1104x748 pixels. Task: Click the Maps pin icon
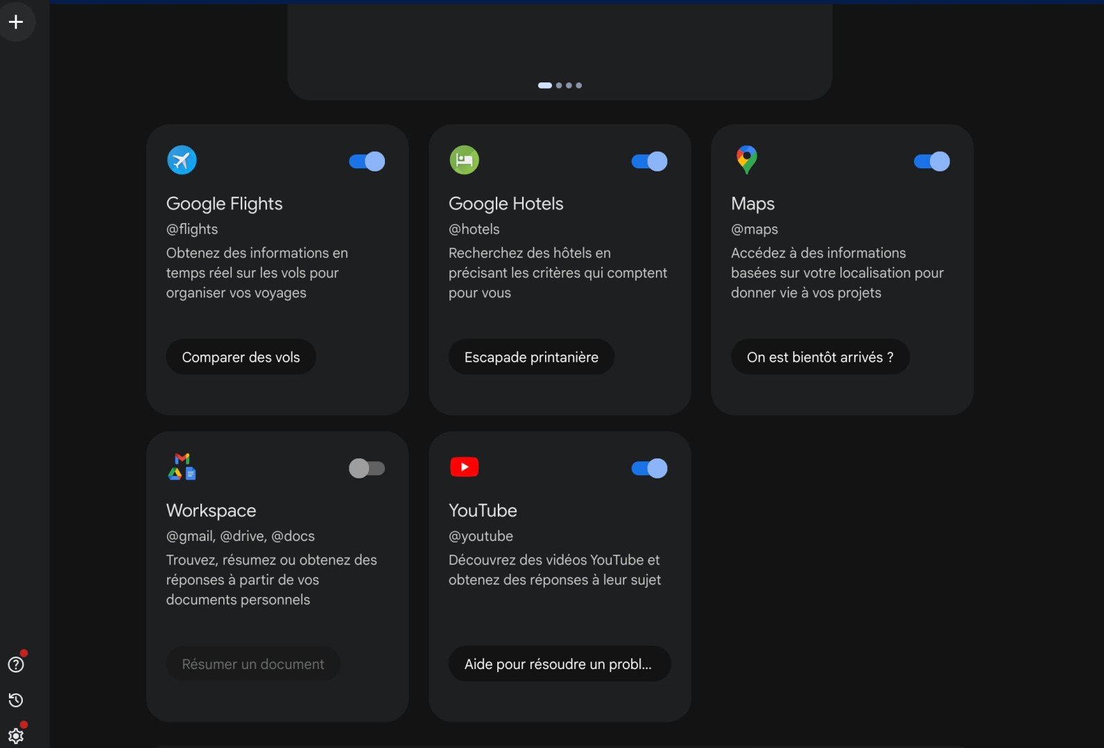pyautogui.click(x=746, y=160)
